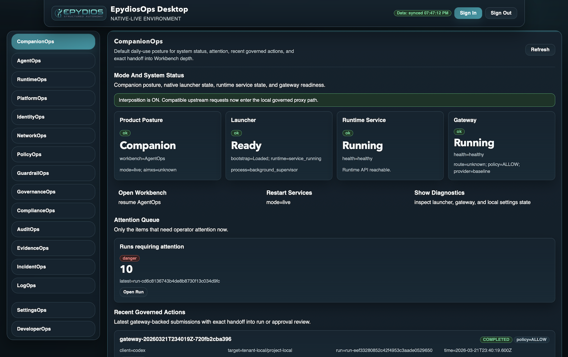Click the 'ok' status badge under Product Posture
The width and height of the screenshot is (568, 357).
[x=125, y=133]
